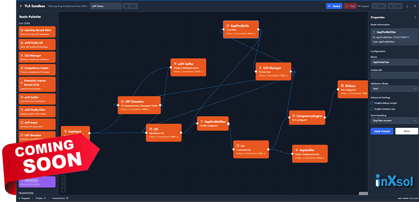Click 'Not configured' text on CompetencyEngine node
419x202 pixels.
click(x=299, y=120)
